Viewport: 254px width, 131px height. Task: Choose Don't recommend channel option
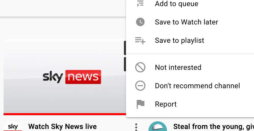tap(197, 86)
